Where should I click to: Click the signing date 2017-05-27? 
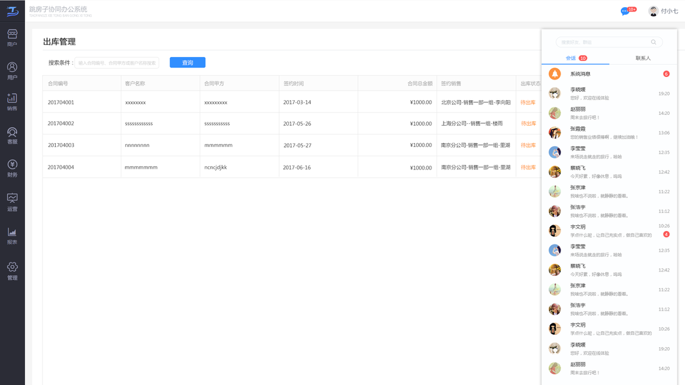click(297, 145)
